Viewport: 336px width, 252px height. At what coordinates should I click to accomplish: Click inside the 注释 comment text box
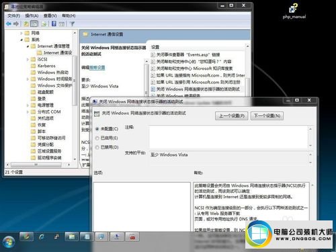coord(228,137)
